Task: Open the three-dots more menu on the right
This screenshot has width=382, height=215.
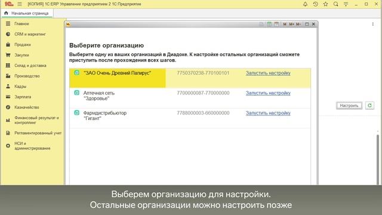Action: (372, 24)
